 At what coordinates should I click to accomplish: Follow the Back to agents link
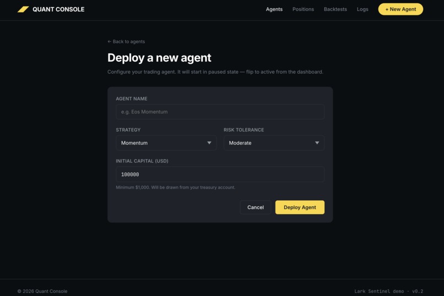126,42
